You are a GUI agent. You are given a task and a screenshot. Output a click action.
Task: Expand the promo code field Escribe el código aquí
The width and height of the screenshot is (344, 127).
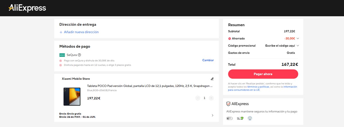(x=282, y=46)
